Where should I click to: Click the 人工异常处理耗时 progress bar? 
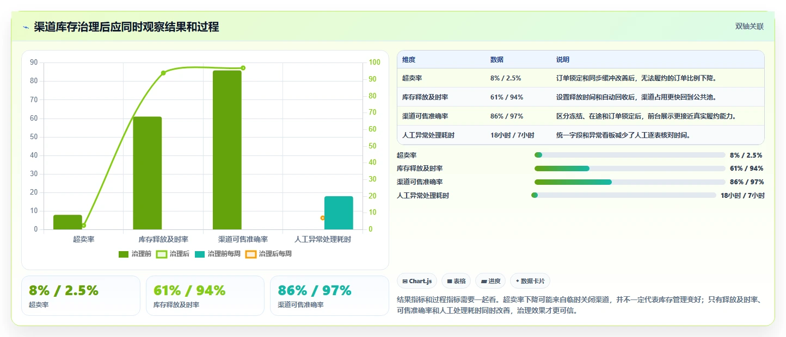coord(623,195)
